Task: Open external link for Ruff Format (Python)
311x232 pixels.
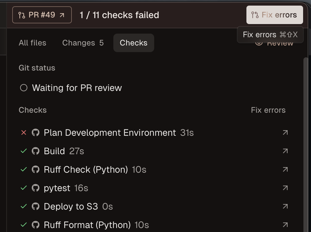Action: pos(285,225)
